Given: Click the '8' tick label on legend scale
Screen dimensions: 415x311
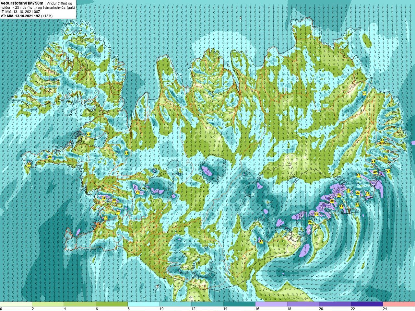Looking at the screenshot, I should pos(128,309).
